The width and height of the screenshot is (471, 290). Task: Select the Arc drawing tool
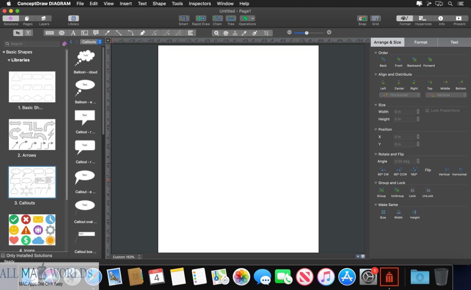[x=130, y=33]
